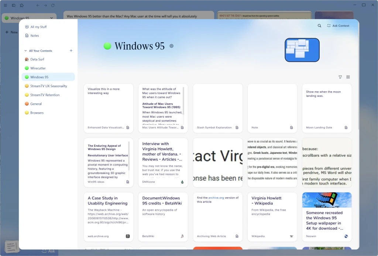Open All my Stuff
The image size is (378, 256).
click(38, 27)
